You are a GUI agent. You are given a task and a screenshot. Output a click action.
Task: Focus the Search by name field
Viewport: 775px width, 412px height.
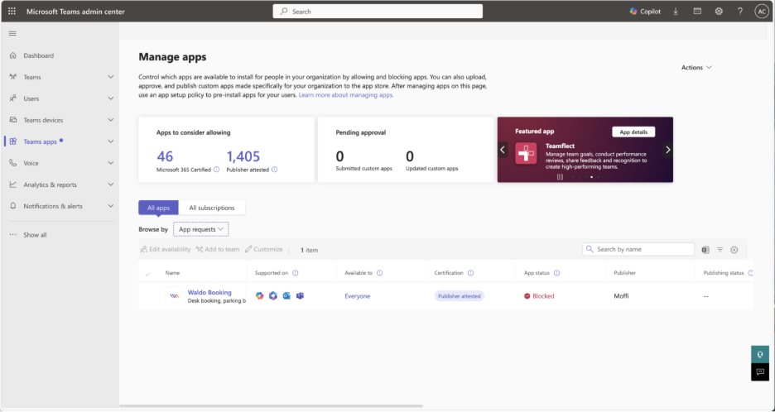coord(638,250)
